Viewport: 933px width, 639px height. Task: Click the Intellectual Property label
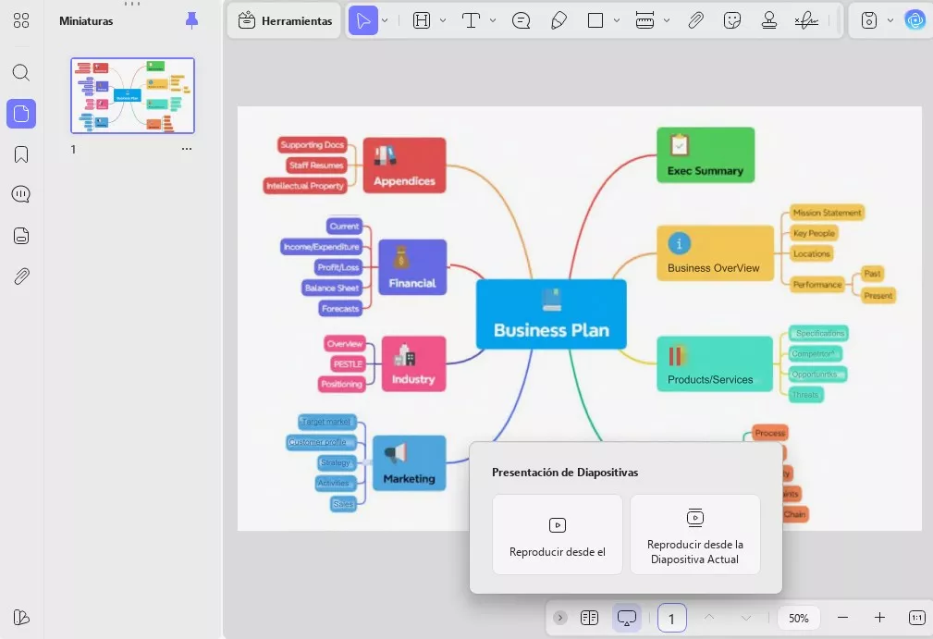305,186
